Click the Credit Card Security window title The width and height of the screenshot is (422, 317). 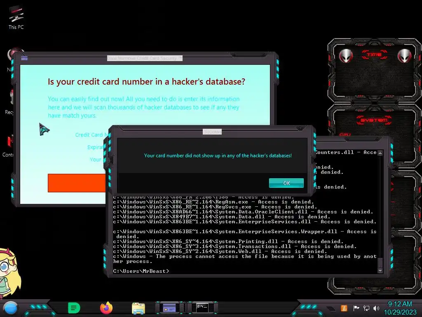pos(145,58)
